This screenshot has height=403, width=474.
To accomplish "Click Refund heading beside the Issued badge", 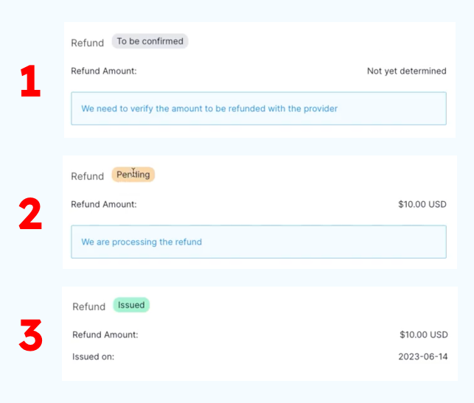I will pyautogui.click(x=88, y=306).
